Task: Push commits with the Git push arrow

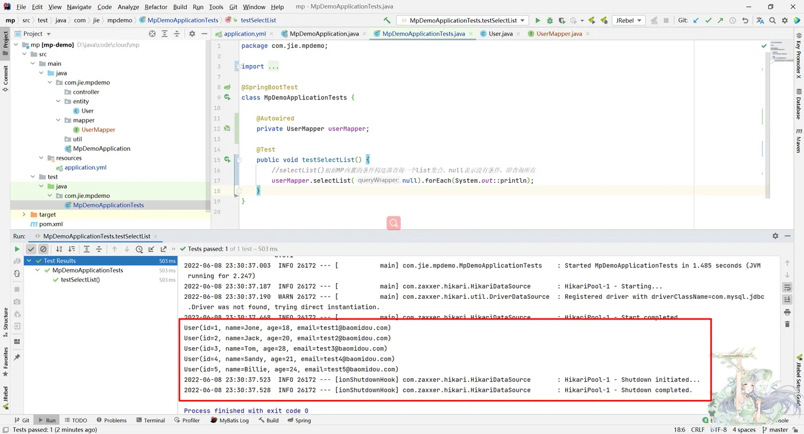Action: 720,20
